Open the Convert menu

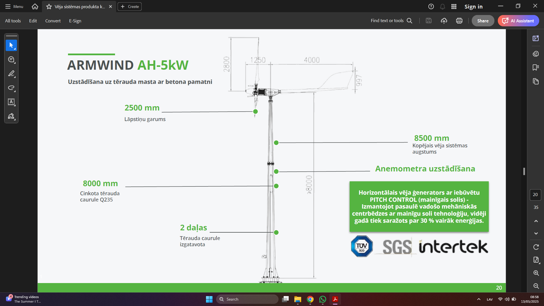53,21
